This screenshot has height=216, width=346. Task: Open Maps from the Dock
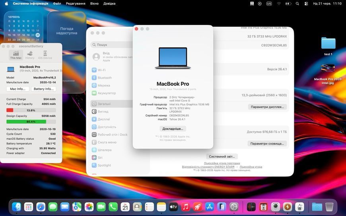[x=77, y=207]
